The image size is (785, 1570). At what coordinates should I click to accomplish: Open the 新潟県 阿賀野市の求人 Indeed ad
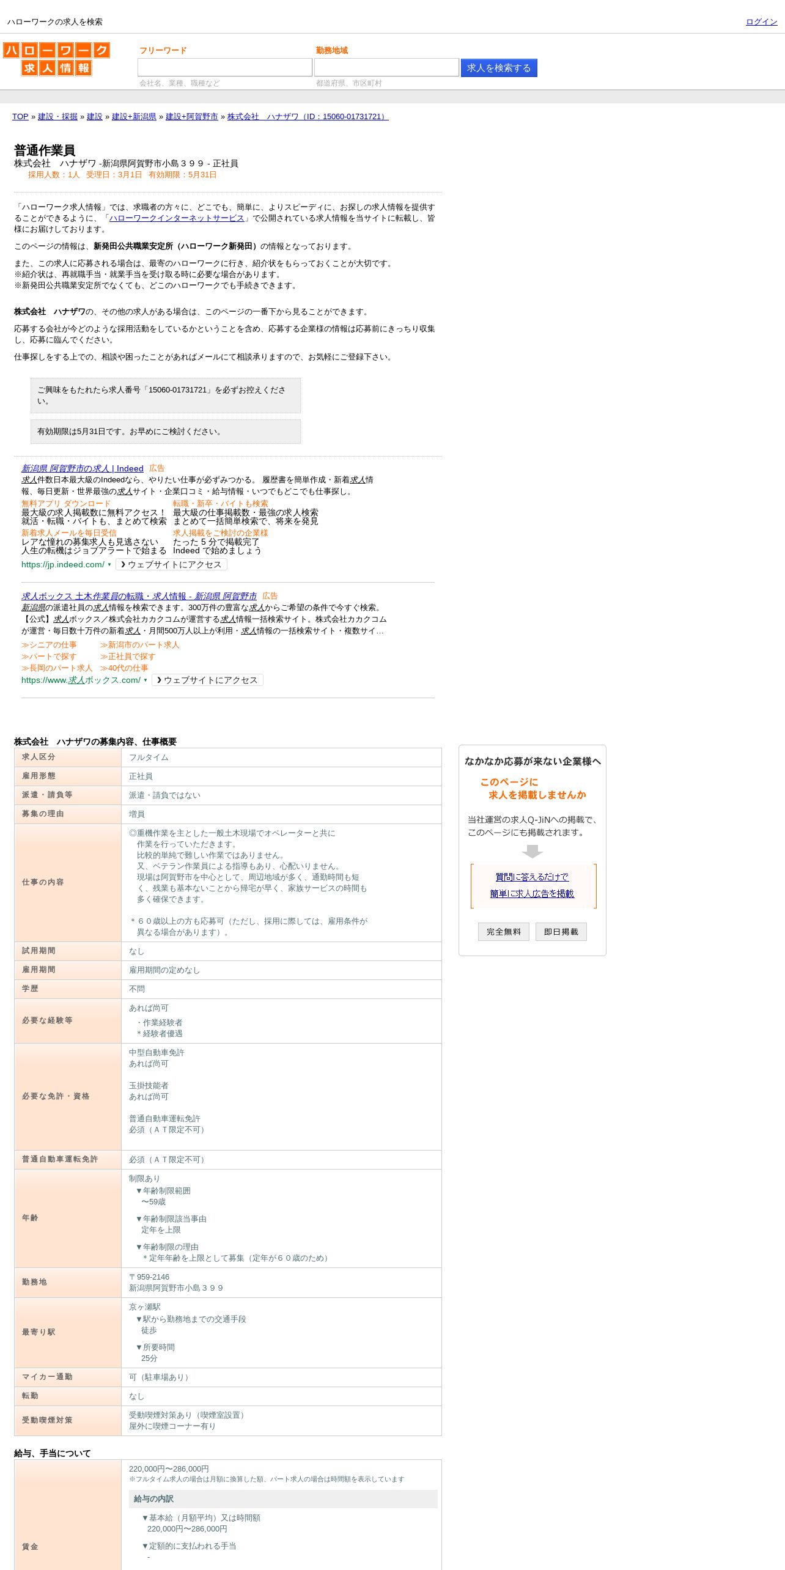tap(83, 468)
